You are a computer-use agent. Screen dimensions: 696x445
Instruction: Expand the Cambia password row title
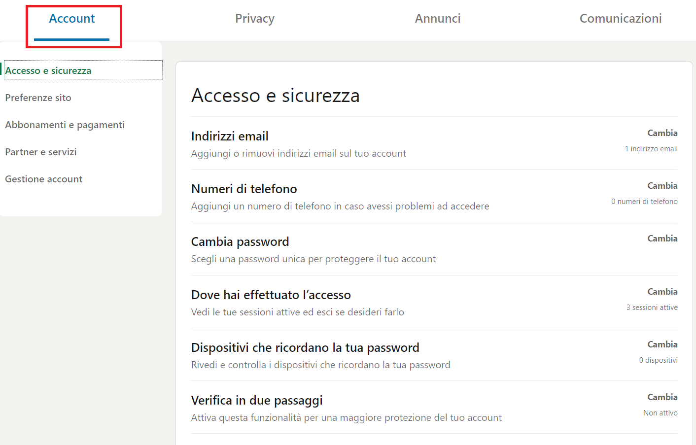click(x=240, y=242)
